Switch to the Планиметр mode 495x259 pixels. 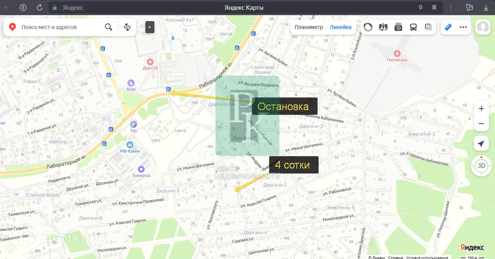click(309, 27)
